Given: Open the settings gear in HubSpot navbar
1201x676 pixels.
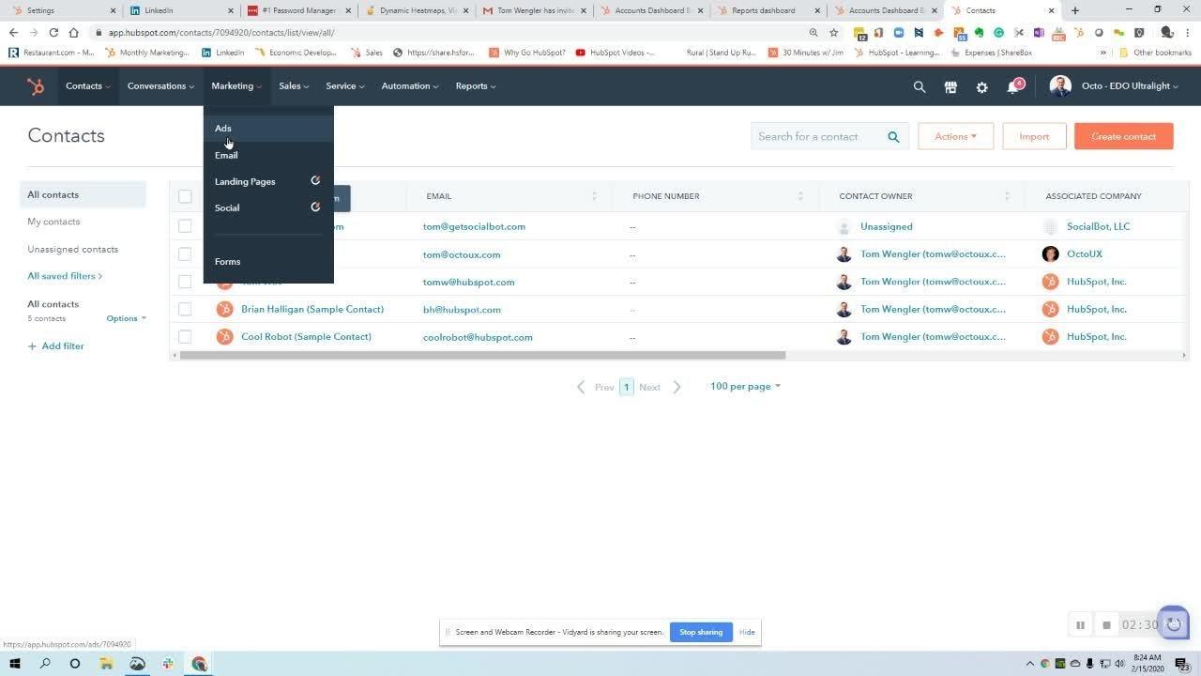Looking at the screenshot, I should [x=981, y=86].
